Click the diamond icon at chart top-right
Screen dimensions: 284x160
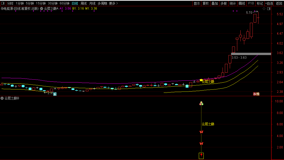tap(264, 9)
